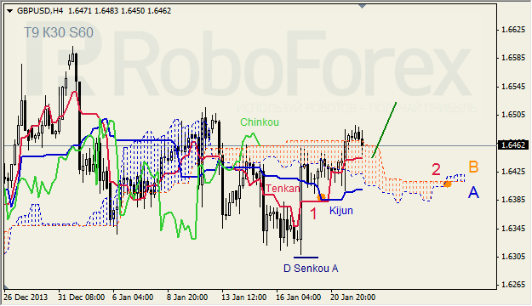Select the red number 2 label
532x306 pixels.
pyautogui.click(x=436, y=169)
